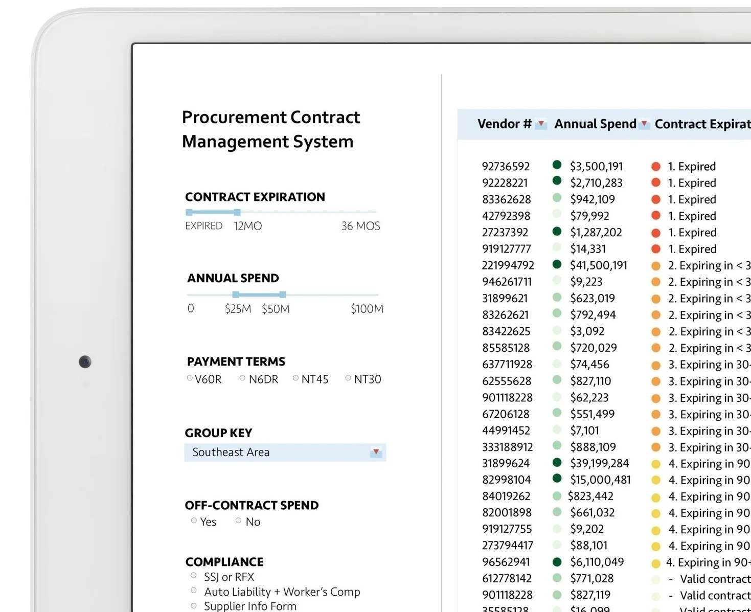The width and height of the screenshot is (751, 612).
Task: Select vendor number 42792398
Action: (x=506, y=216)
